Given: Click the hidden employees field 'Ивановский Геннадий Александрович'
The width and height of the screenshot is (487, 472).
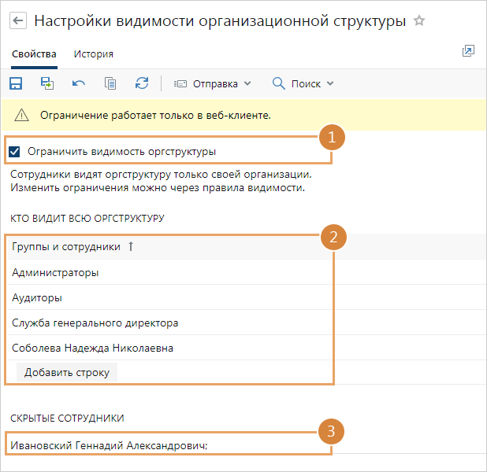Looking at the screenshot, I should pos(110,445).
